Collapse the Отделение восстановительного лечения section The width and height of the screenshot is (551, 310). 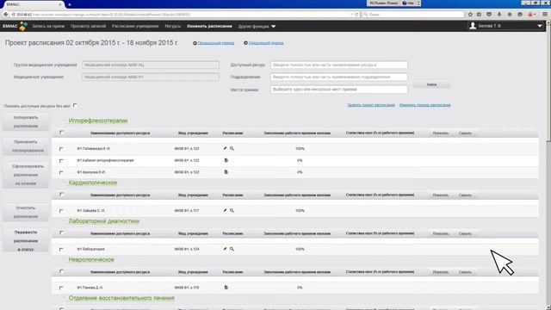pyautogui.click(x=65, y=298)
